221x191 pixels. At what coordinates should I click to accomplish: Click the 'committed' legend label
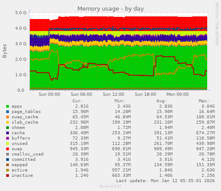tap(24, 160)
